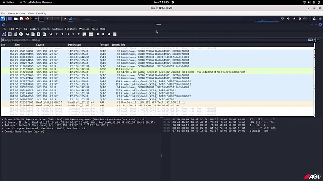The height and width of the screenshot is (181, 323).
Task: Close this capture file
Action: tap(39, 34)
